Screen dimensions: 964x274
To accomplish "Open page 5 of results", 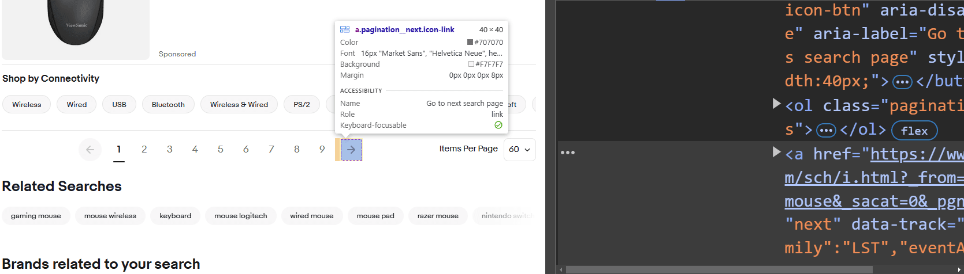I will [221, 150].
